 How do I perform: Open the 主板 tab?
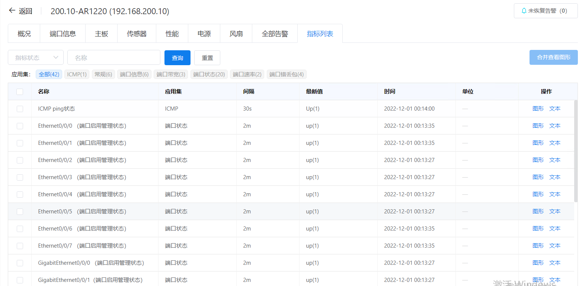click(102, 34)
